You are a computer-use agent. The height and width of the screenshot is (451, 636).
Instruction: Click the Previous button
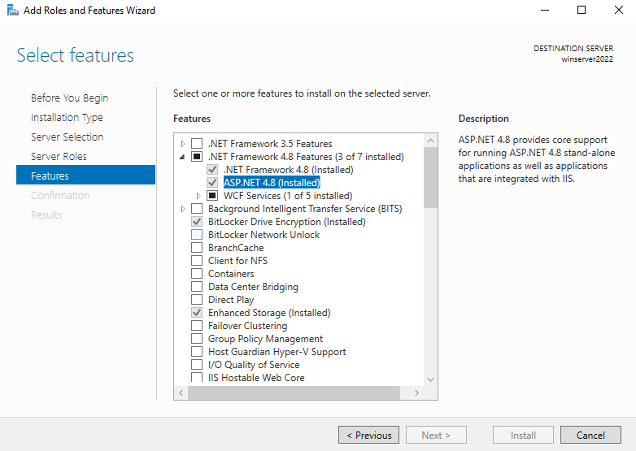[368, 435]
